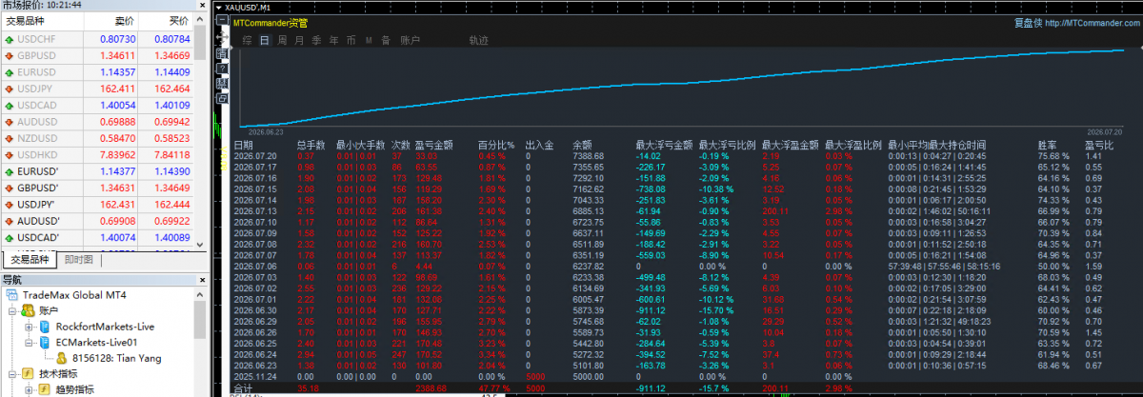1143x397 pixels.
Task: Expand the RockfortMarkets-Live node
Action: click(30, 327)
